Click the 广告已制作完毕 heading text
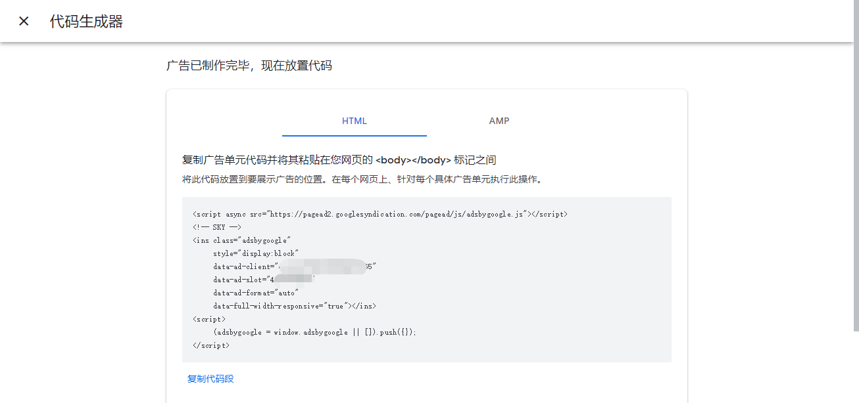 coord(249,66)
